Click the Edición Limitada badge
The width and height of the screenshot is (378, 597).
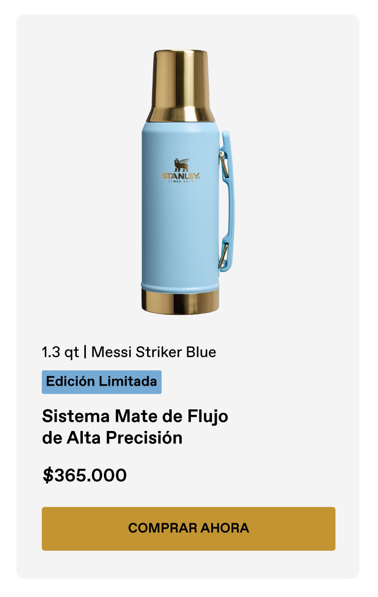pyautogui.click(x=101, y=382)
